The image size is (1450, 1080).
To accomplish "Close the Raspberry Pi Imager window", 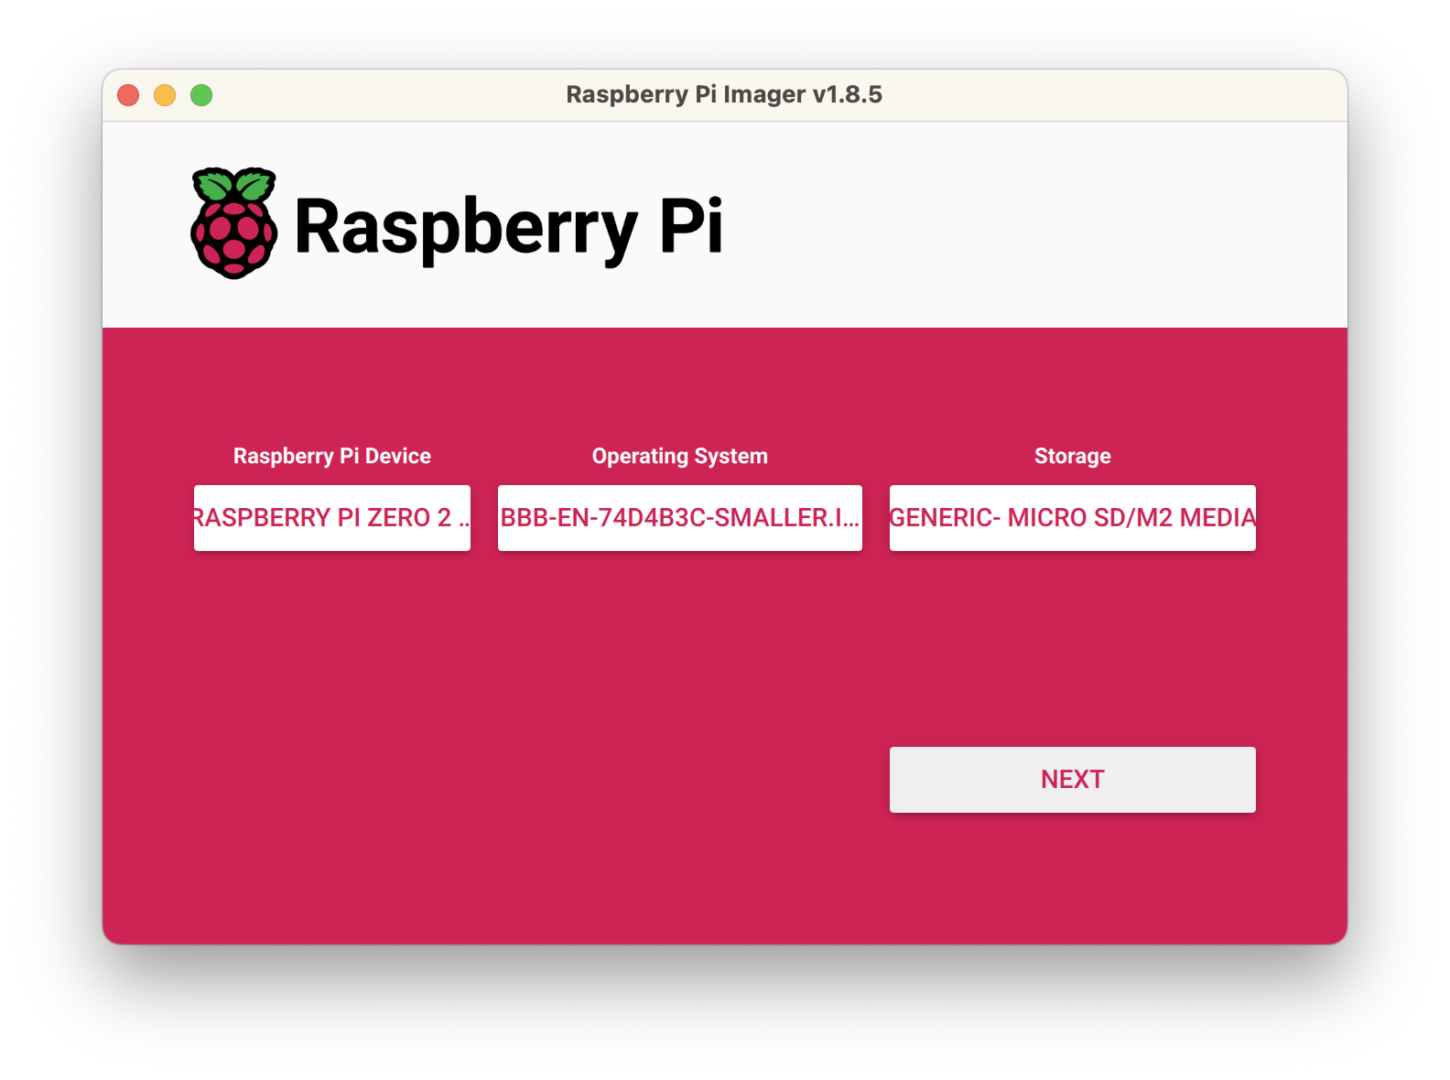I will pyautogui.click(x=128, y=95).
